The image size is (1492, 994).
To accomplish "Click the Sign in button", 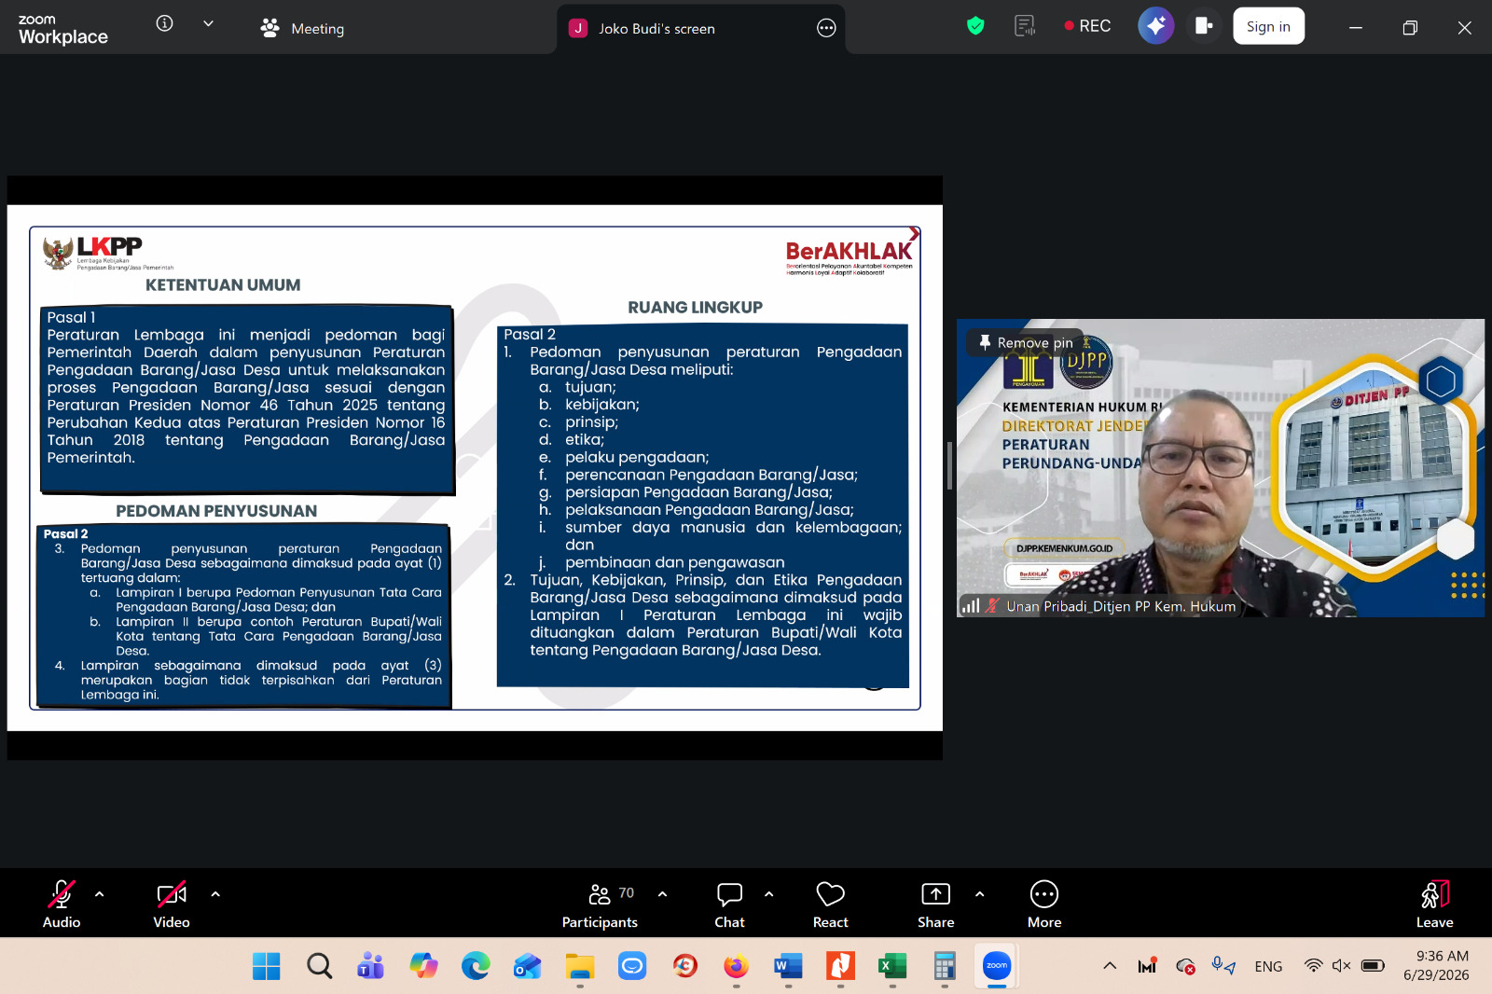I will (1268, 26).
